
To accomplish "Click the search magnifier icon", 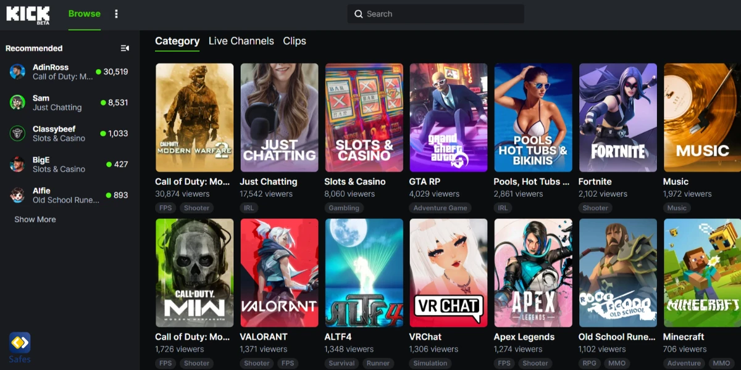I will click(x=358, y=14).
